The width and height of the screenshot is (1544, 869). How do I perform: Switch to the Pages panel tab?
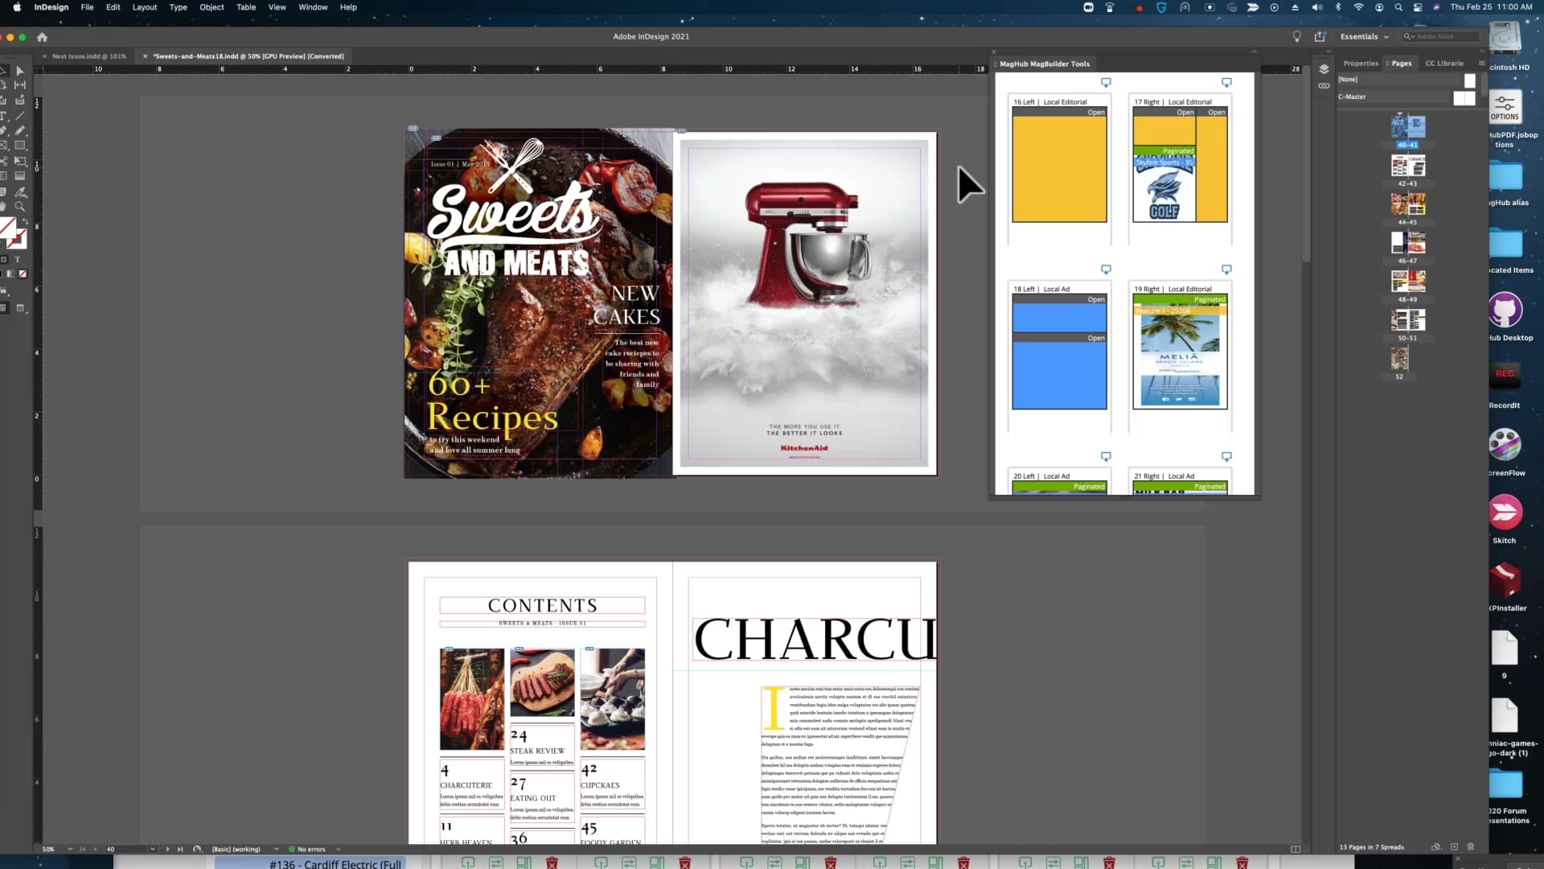[x=1401, y=63]
